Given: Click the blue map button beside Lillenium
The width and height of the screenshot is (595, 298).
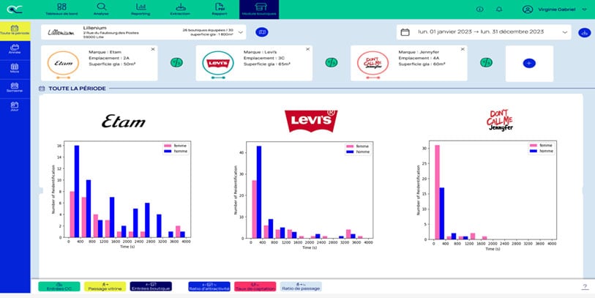Looking at the screenshot, I should 262,32.
